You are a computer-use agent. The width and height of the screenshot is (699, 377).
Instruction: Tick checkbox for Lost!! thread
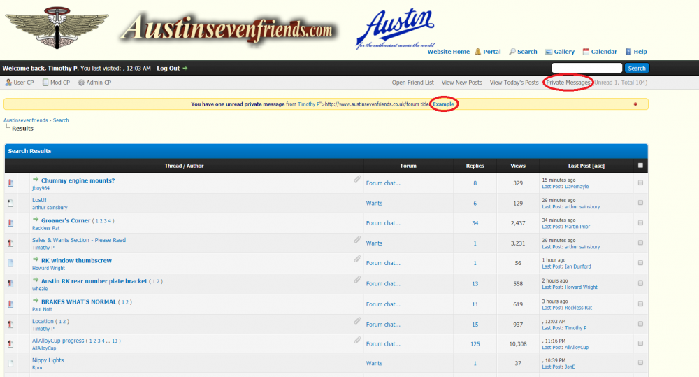click(x=640, y=203)
